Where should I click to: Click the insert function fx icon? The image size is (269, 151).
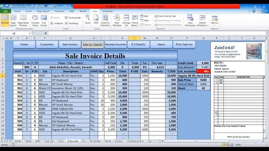pyautogui.click(x=46, y=33)
